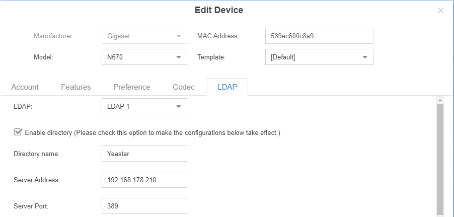The width and height of the screenshot is (454, 217).
Task: Click the scrollbar up arrow
Action: click(440, 100)
